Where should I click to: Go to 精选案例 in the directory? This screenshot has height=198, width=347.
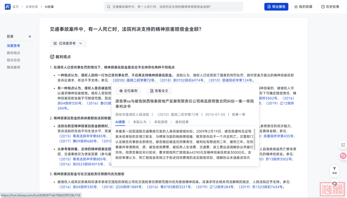13,67
